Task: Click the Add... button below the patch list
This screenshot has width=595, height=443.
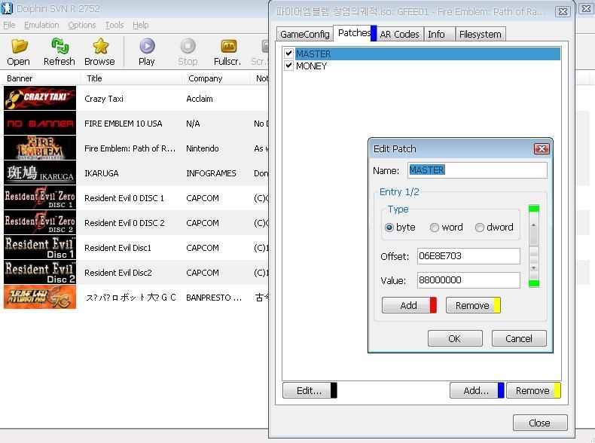Action: pyautogui.click(x=477, y=390)
